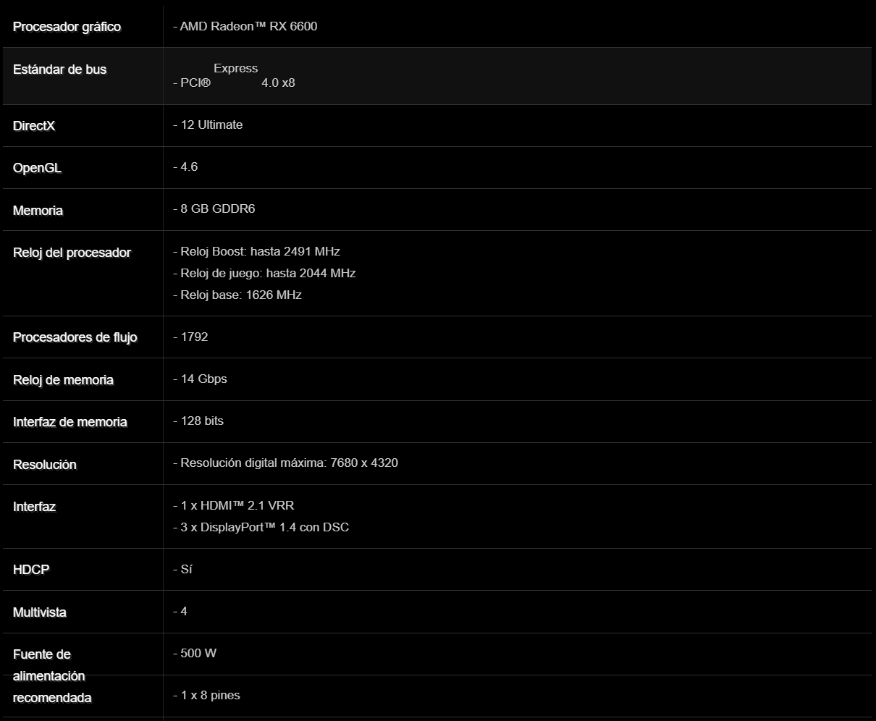Image resolution: width=876 pixels, height=721 pixels.
Task: Click the 'OpenGL' row label
Action: coord(37,168)
